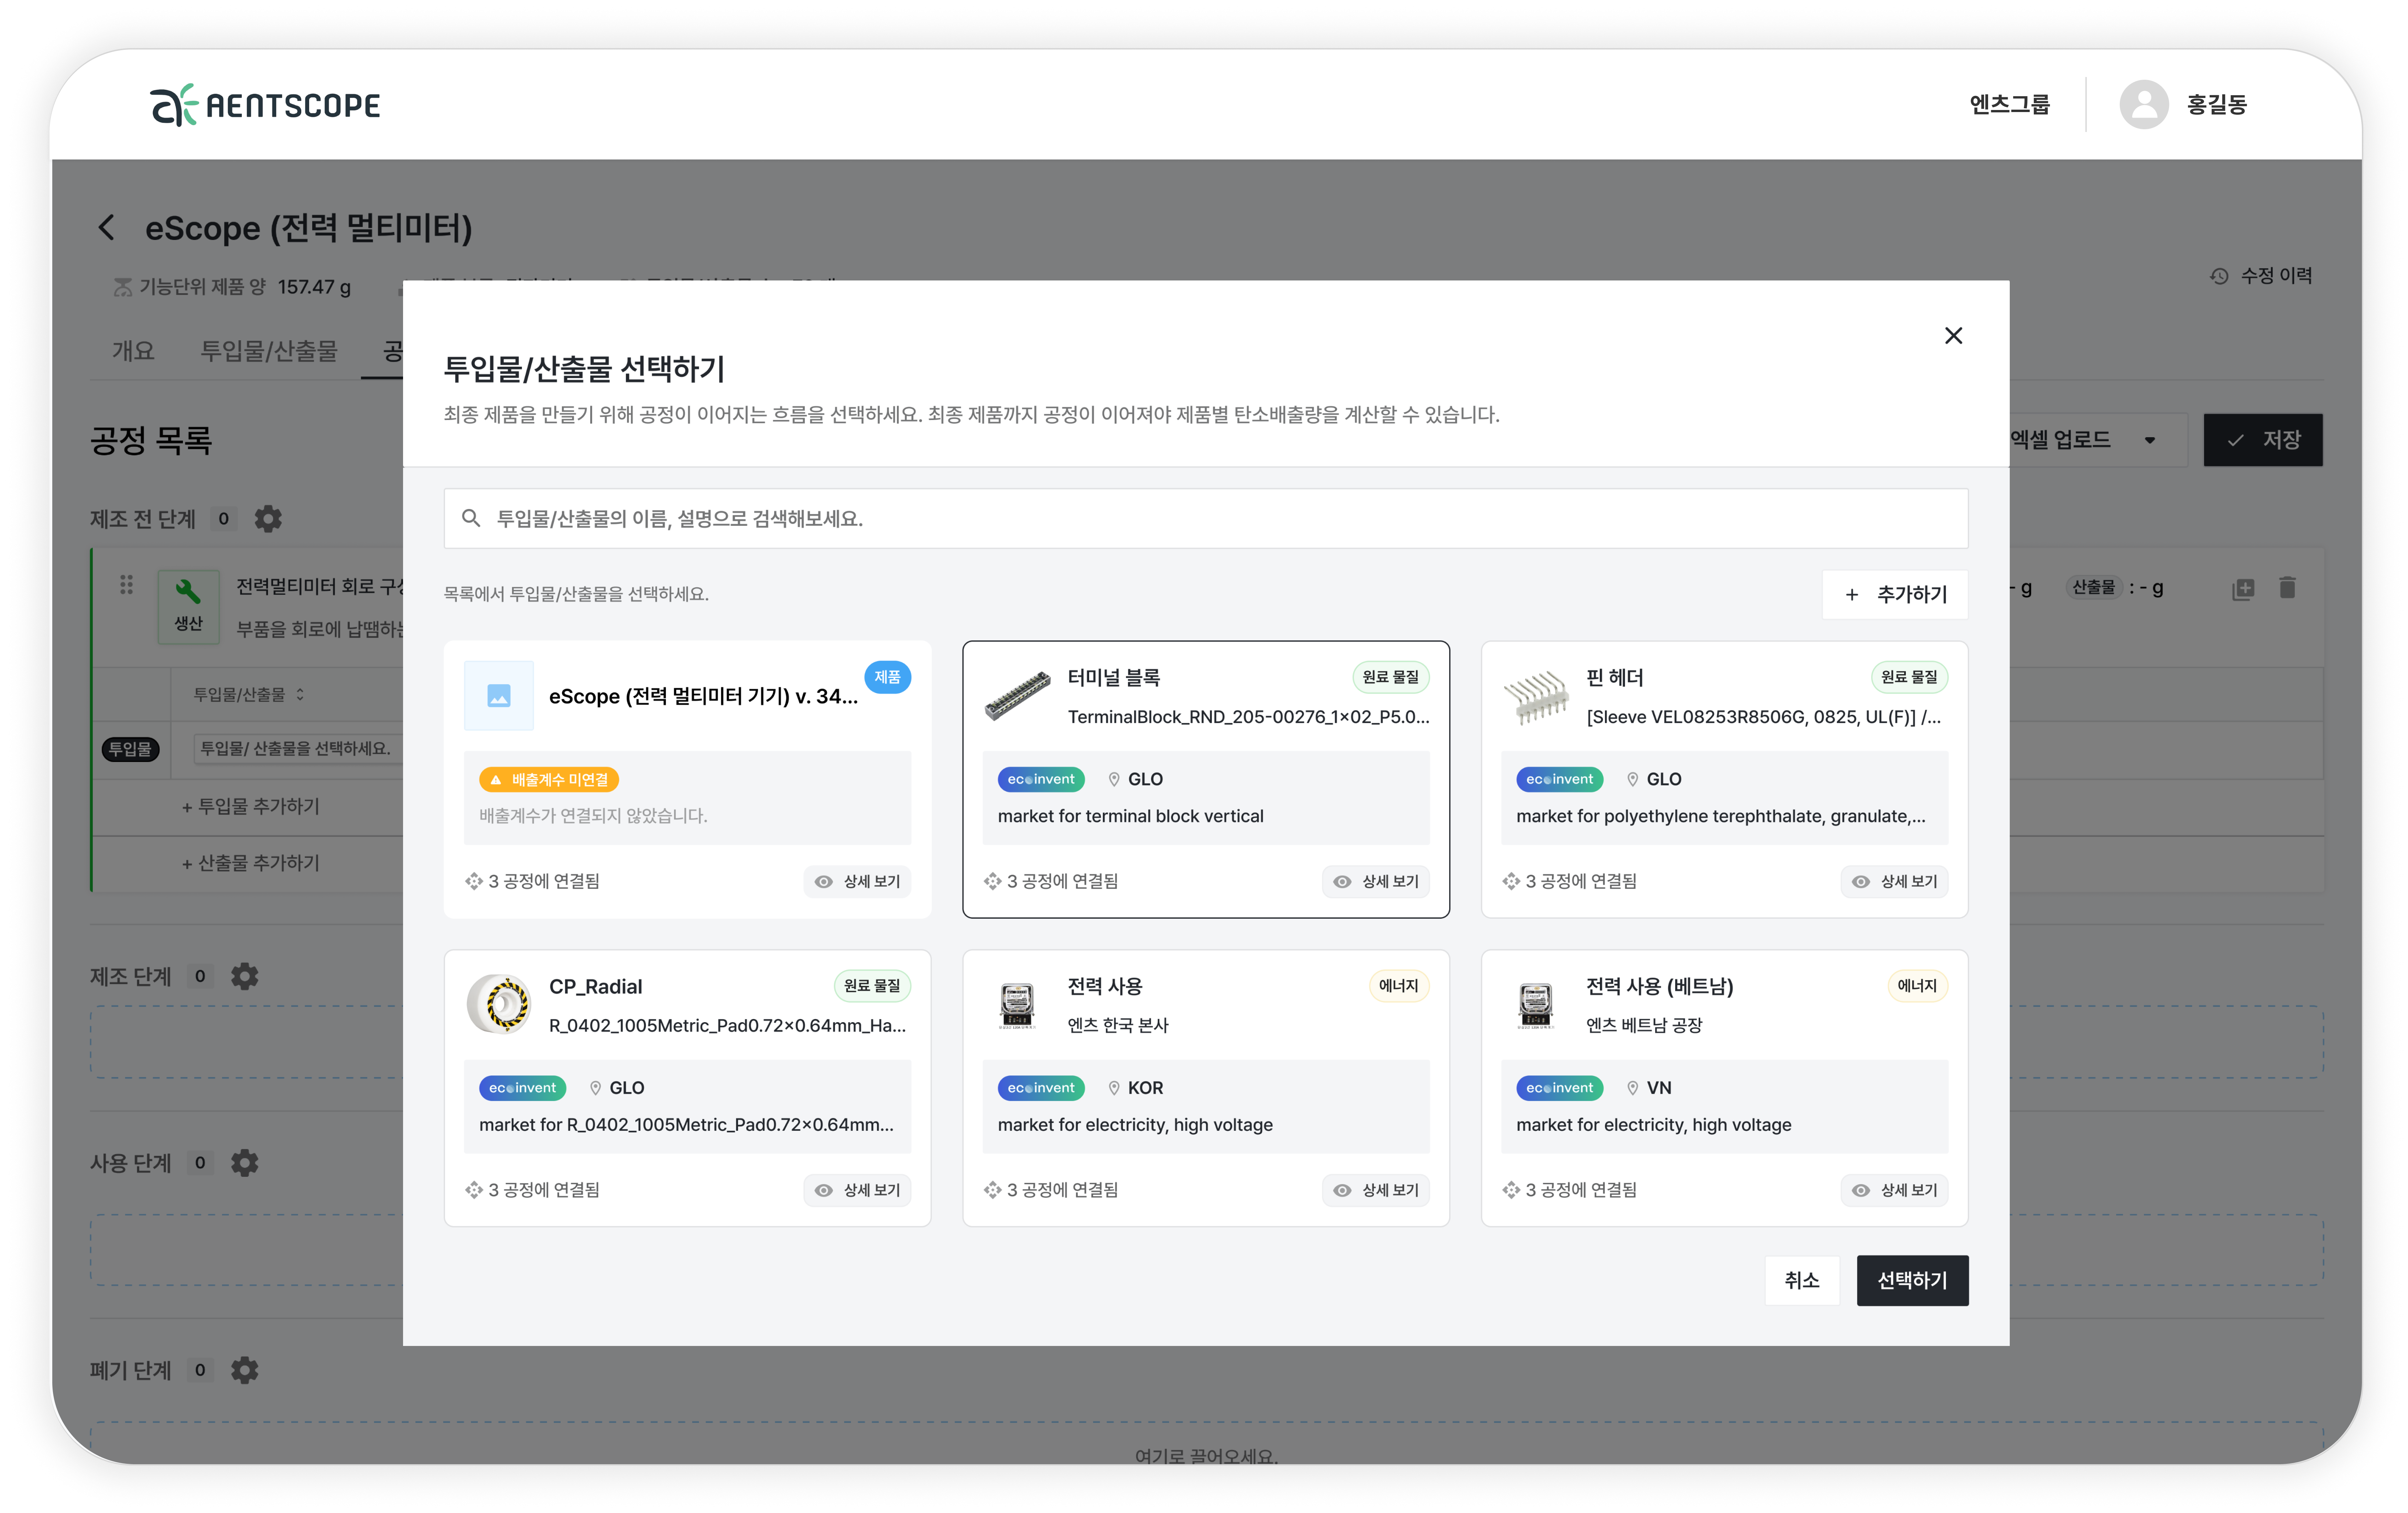Click the 추가하기 button
Screen dimensions: 2408x1513
(1895, 595)
